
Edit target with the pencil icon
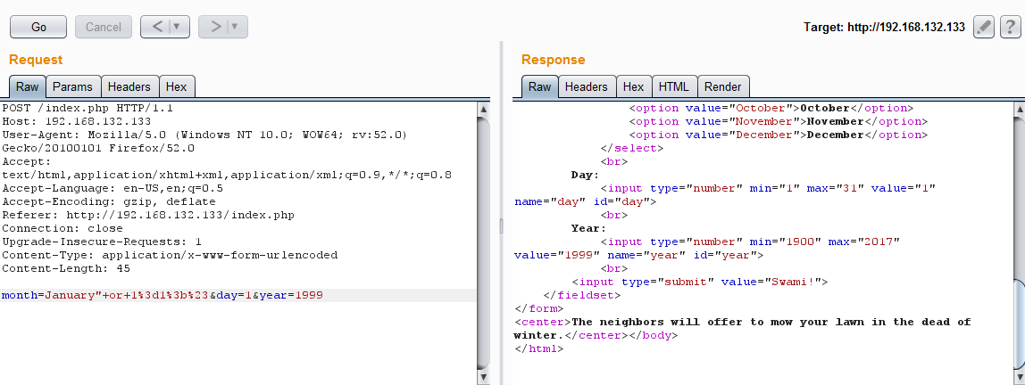[984, 27]
